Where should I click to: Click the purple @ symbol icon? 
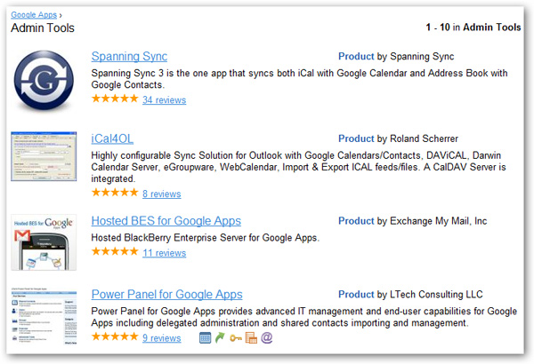[x=267, y=337]
